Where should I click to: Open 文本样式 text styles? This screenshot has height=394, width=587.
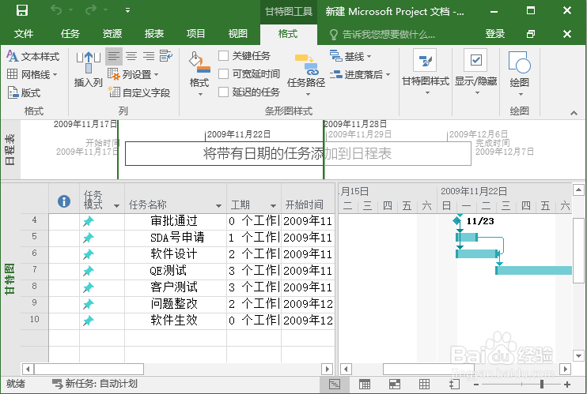click(x=33, y=56)
